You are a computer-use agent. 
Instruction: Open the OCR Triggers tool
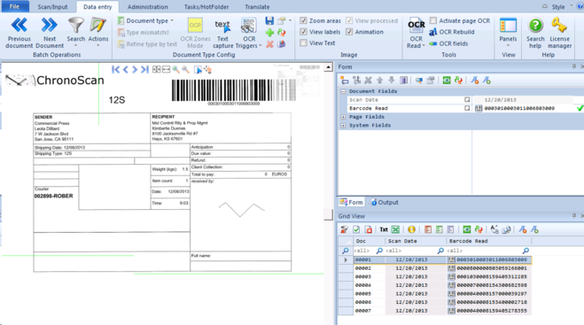[249, 34]
